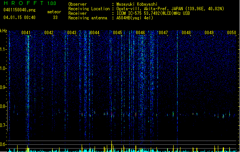
Task: Click the 0047 time marker
Action: tap(163, 33)
